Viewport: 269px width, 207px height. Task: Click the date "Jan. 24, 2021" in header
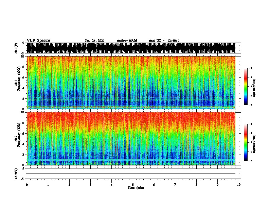point(95,41)
